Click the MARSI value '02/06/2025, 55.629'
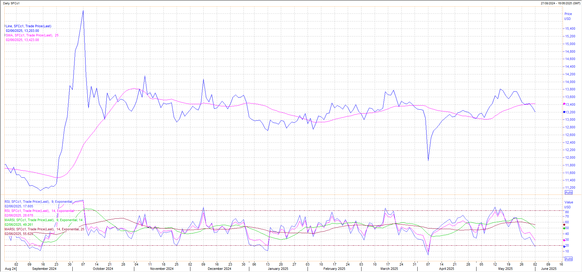The height and width of the screenshot is (272, 582). tap(19, 234)
